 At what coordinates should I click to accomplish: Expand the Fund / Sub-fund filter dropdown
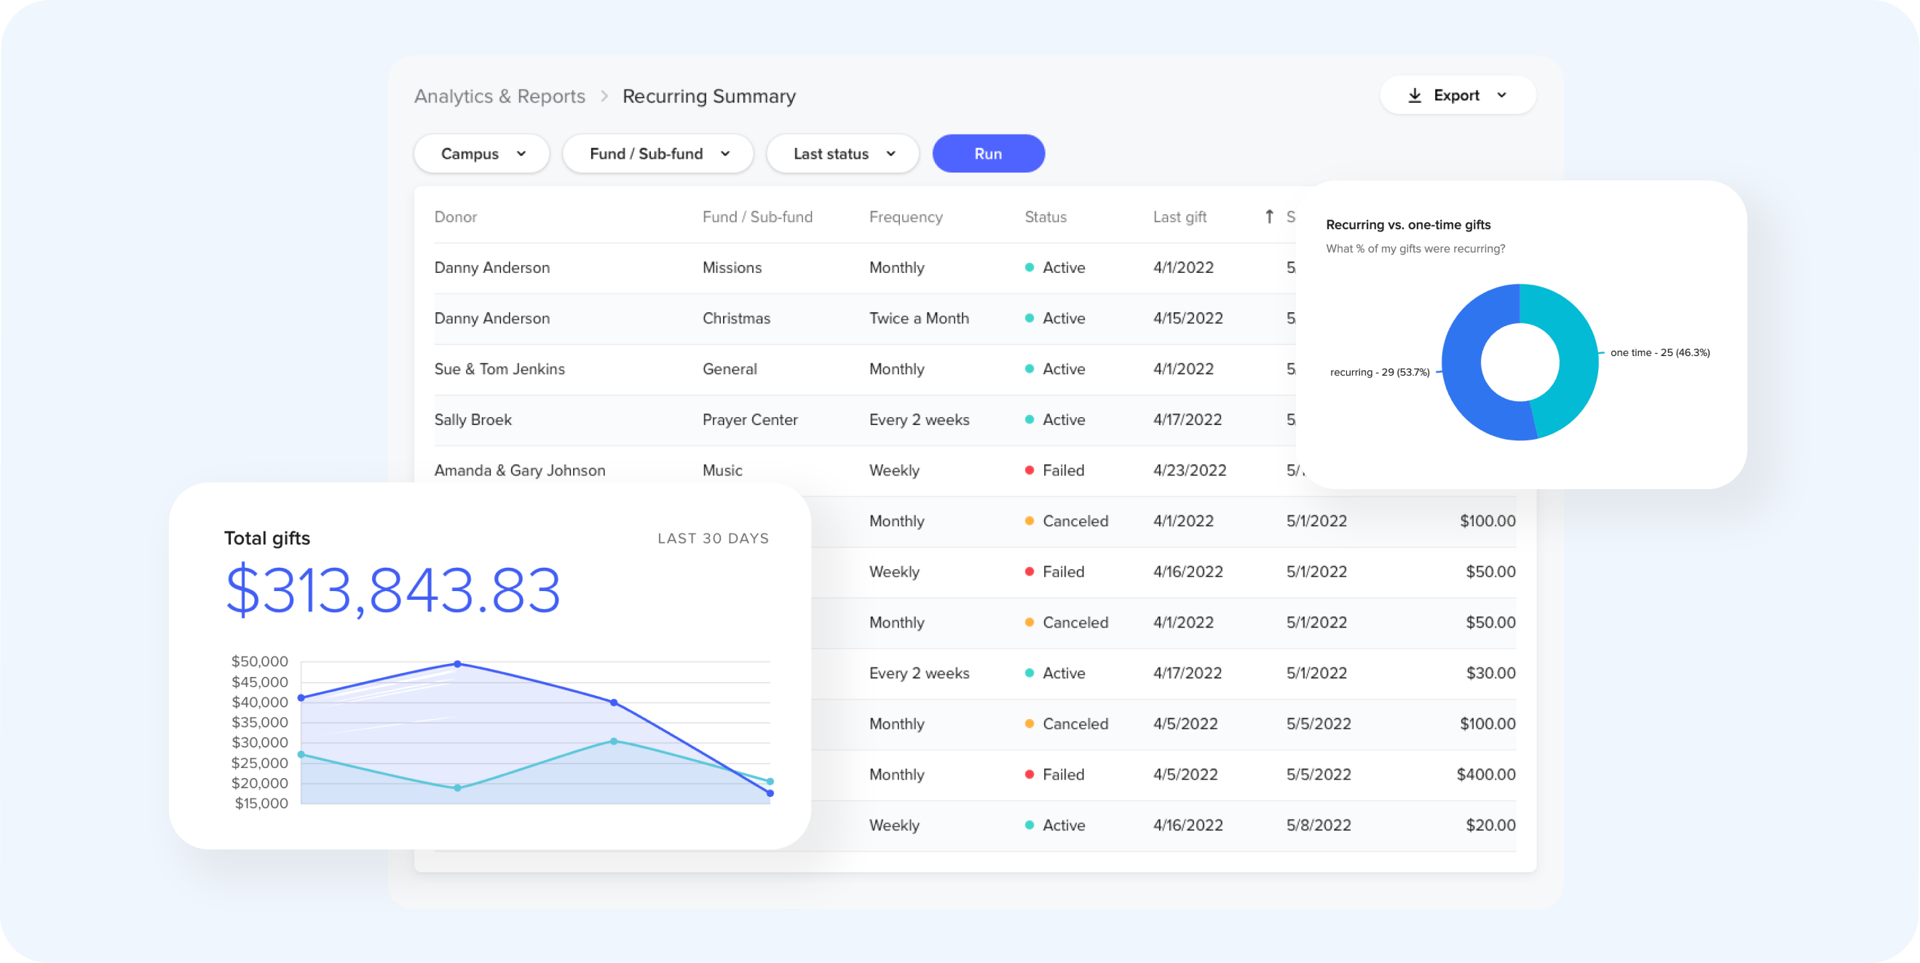[x=658, y=154]
